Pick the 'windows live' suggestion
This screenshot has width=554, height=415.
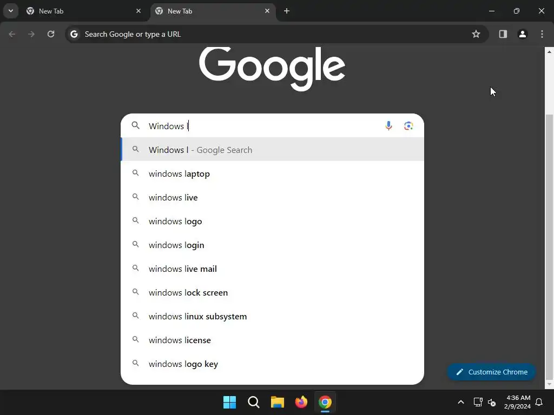point(272,197)
